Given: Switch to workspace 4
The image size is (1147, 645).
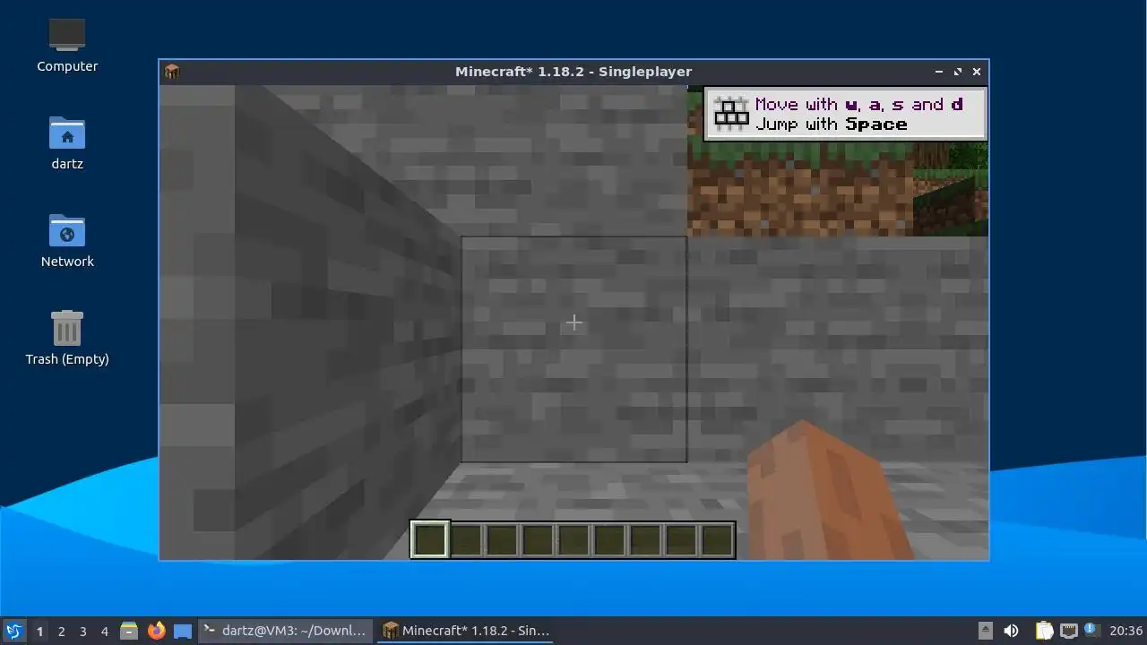Looking at the screenshot, I should (x=104, y=631).
